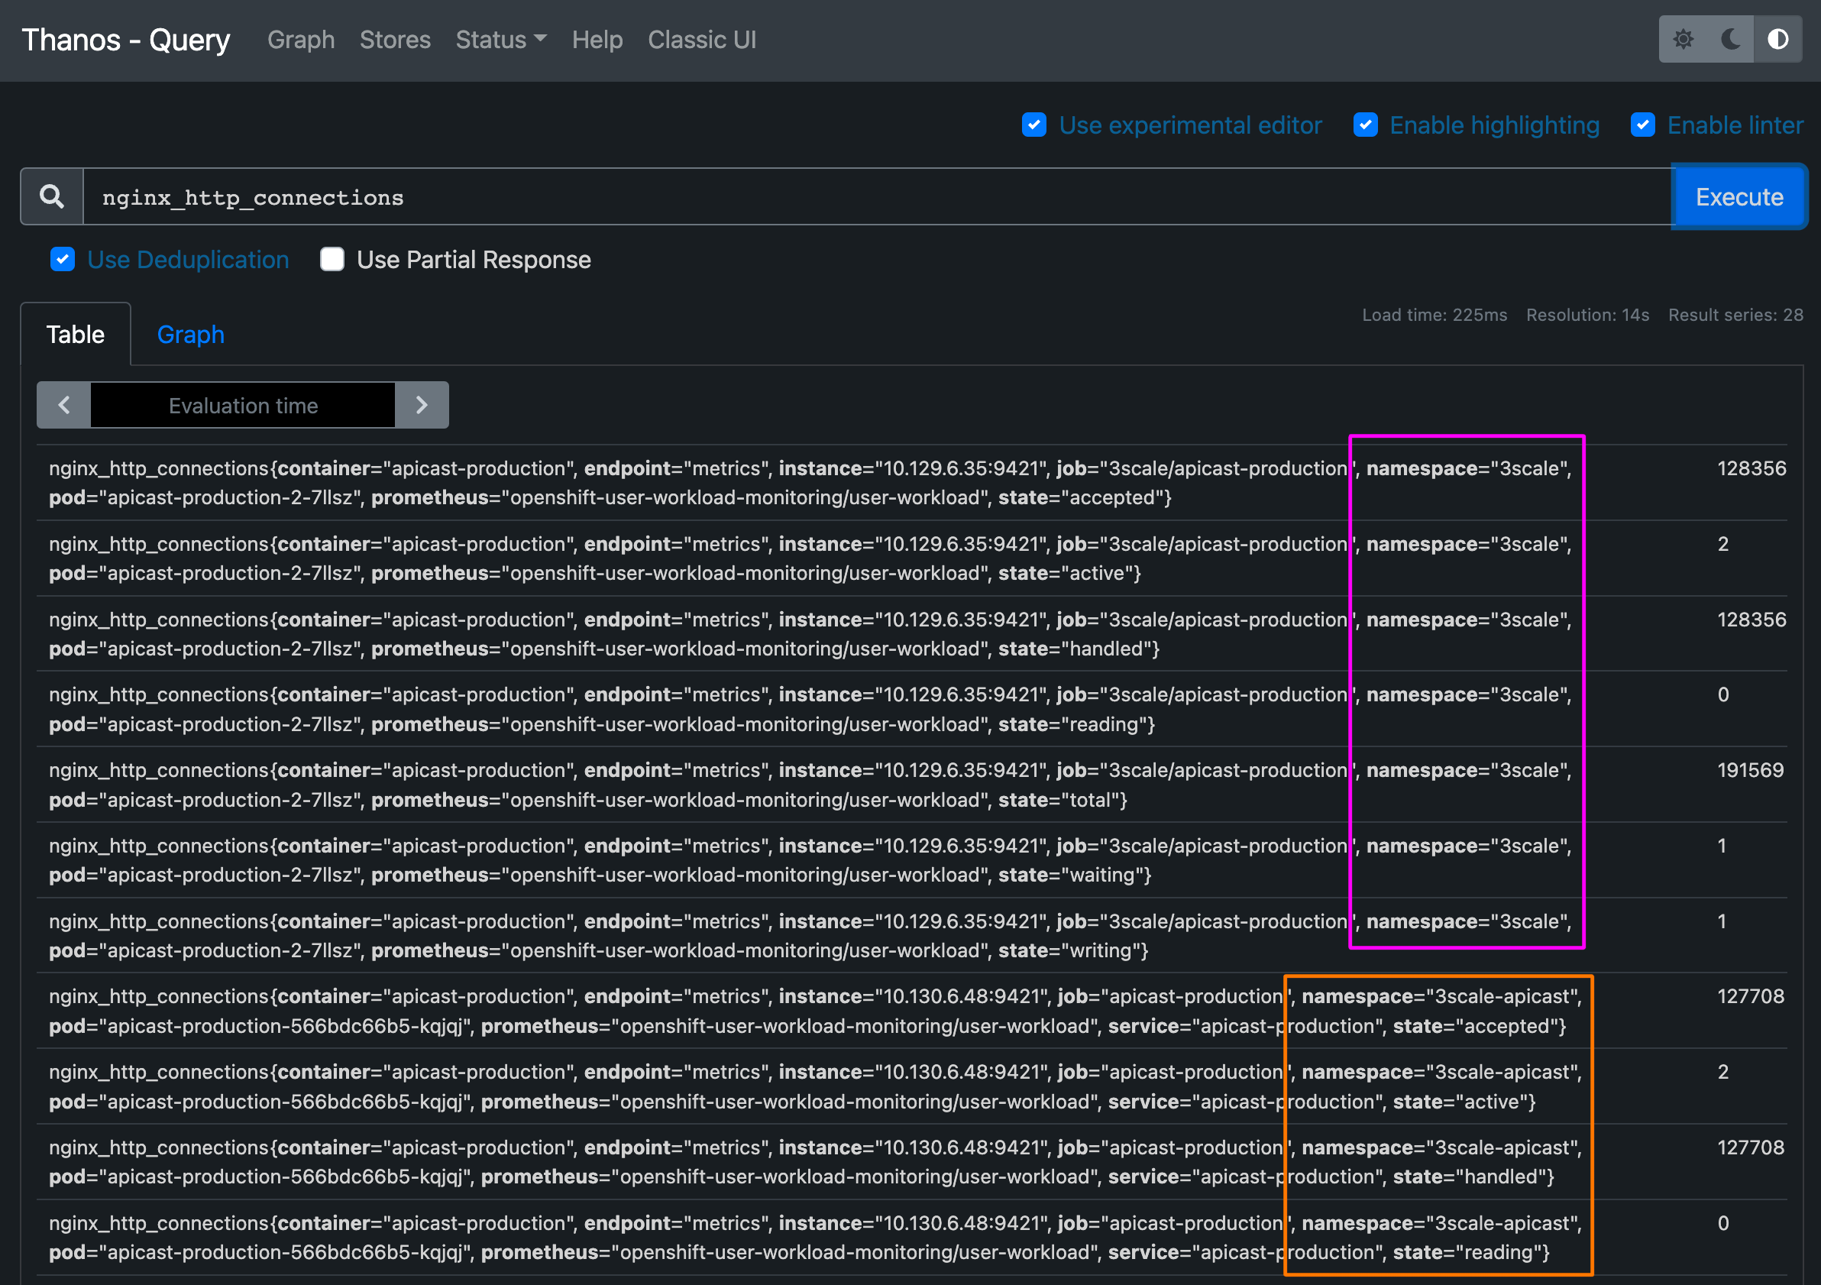Toggle Use experimental editor checkbox

pos(1034,125)
